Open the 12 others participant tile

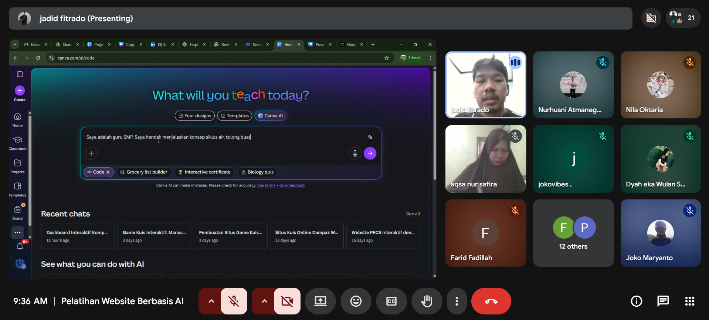click(x=573, y=233)
